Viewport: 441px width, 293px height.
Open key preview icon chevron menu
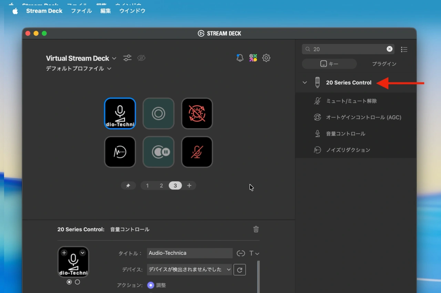click(x=82, y=253)
